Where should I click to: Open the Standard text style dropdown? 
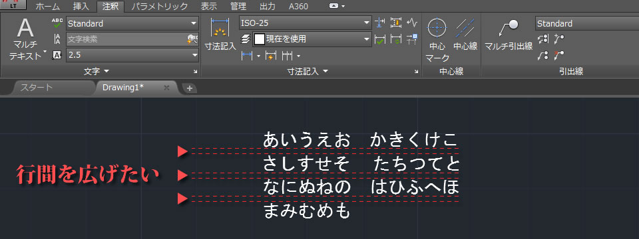(132, 23)
